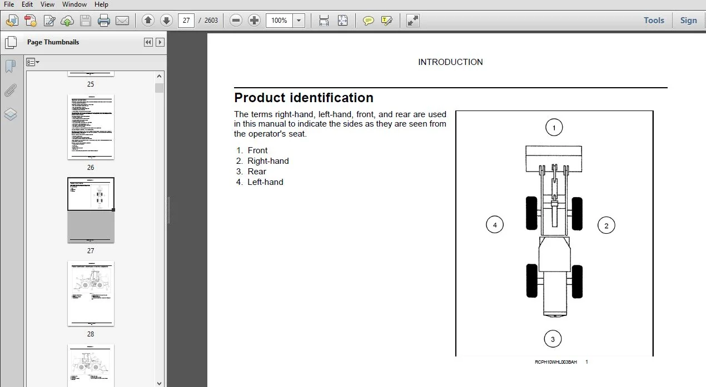
Task: Click callout circle 1 in the diagram
Action: [554, 128]
